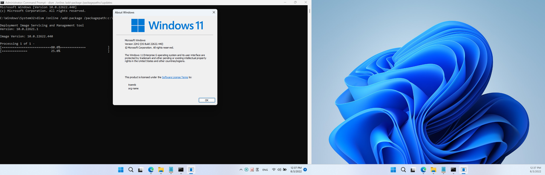This screenshot has height=175, width=545.
Task: Click the 'tramnb' licensed user name
Action: pyautogui.click(x=132, y=85)
